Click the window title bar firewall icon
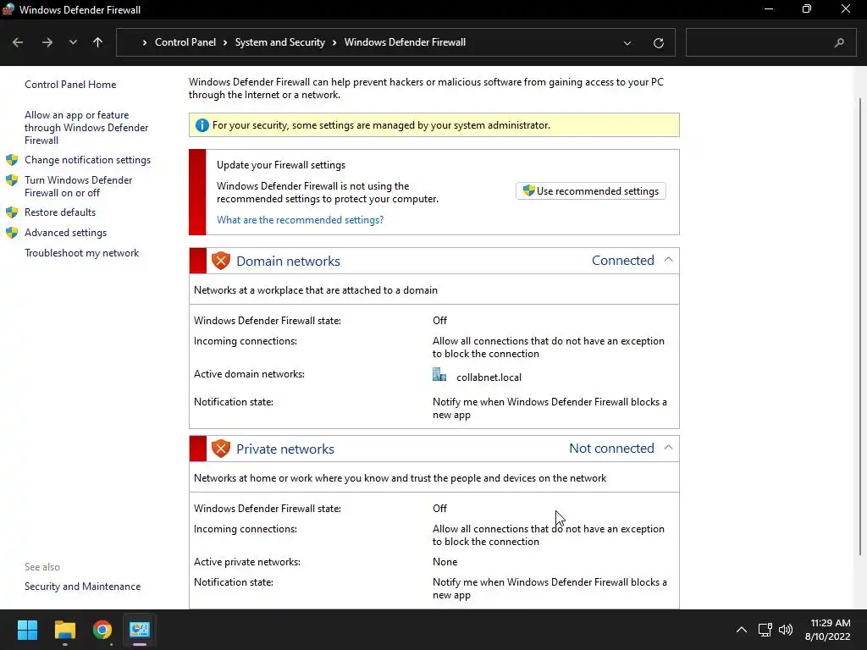Image resolution: width=867 pixels, height=650 pixels. click(x=8, y=9)
